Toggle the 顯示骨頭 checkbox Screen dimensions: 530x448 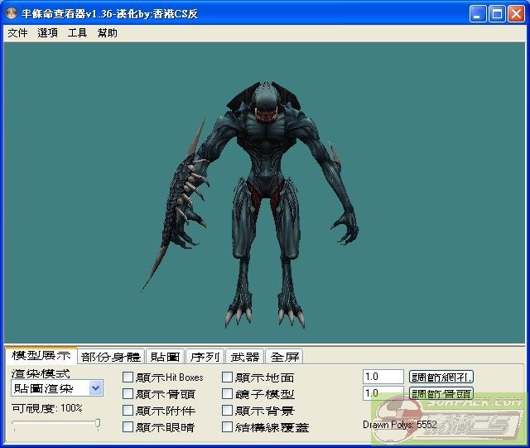coord(128,394)
